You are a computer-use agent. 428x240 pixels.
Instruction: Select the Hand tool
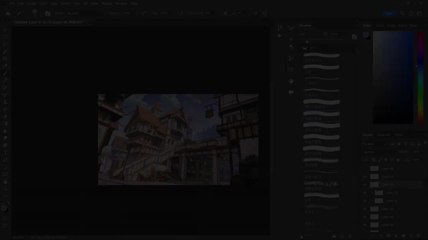pyautogui.click(x=5, y=181)
